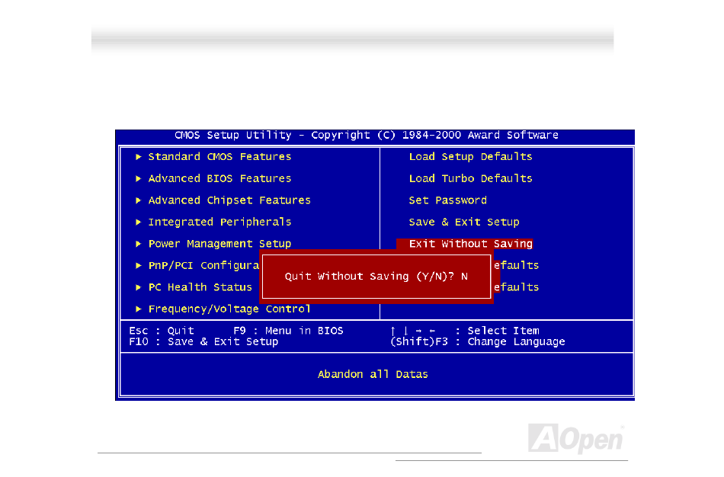Open Advanced BIOS Features menu
The width and height of the screenshot is (724, 477).
tap(219, 179)
